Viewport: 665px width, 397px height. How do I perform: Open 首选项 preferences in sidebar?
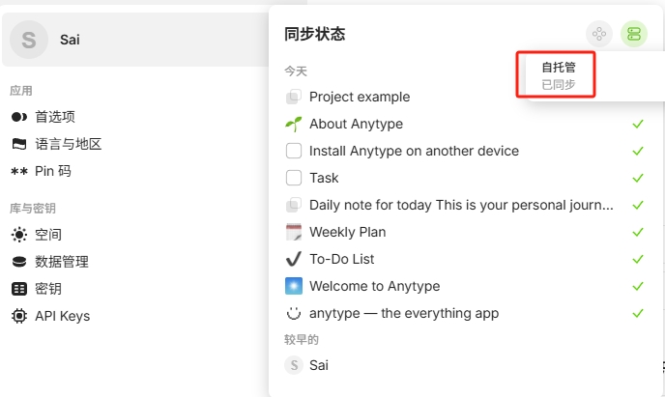[43, 117]
